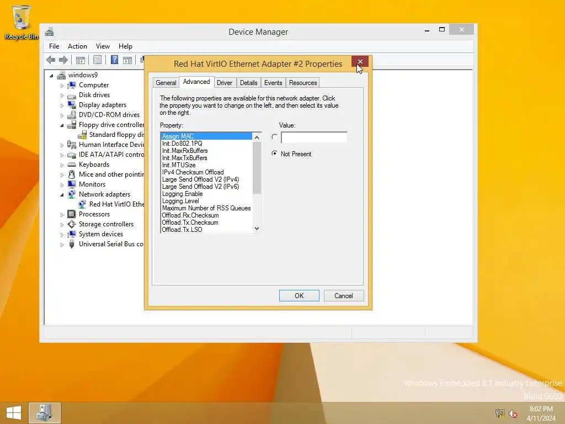Select the Standard floppy disk warning icon
This screenshot has height=424, width=565.
[83, 135]
